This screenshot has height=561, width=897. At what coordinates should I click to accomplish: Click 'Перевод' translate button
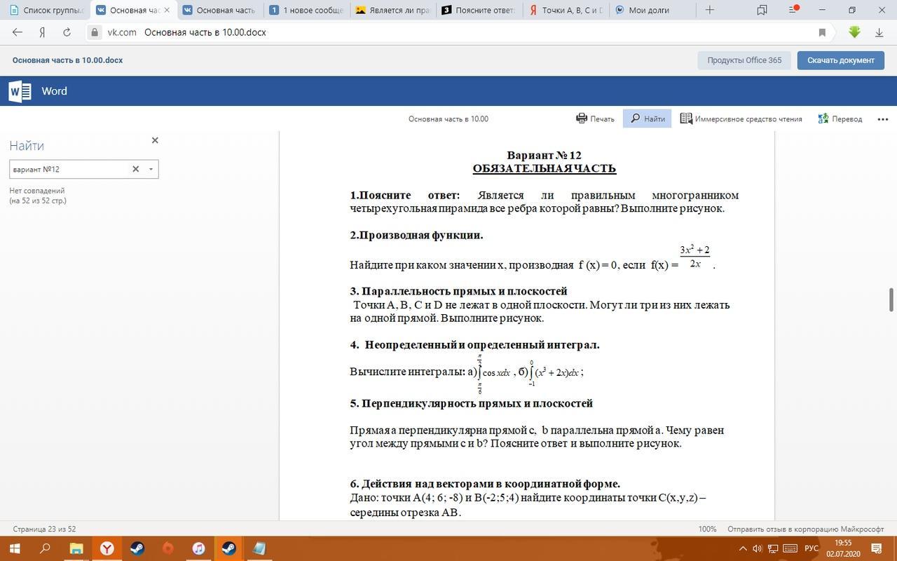[x=840, y=119]
